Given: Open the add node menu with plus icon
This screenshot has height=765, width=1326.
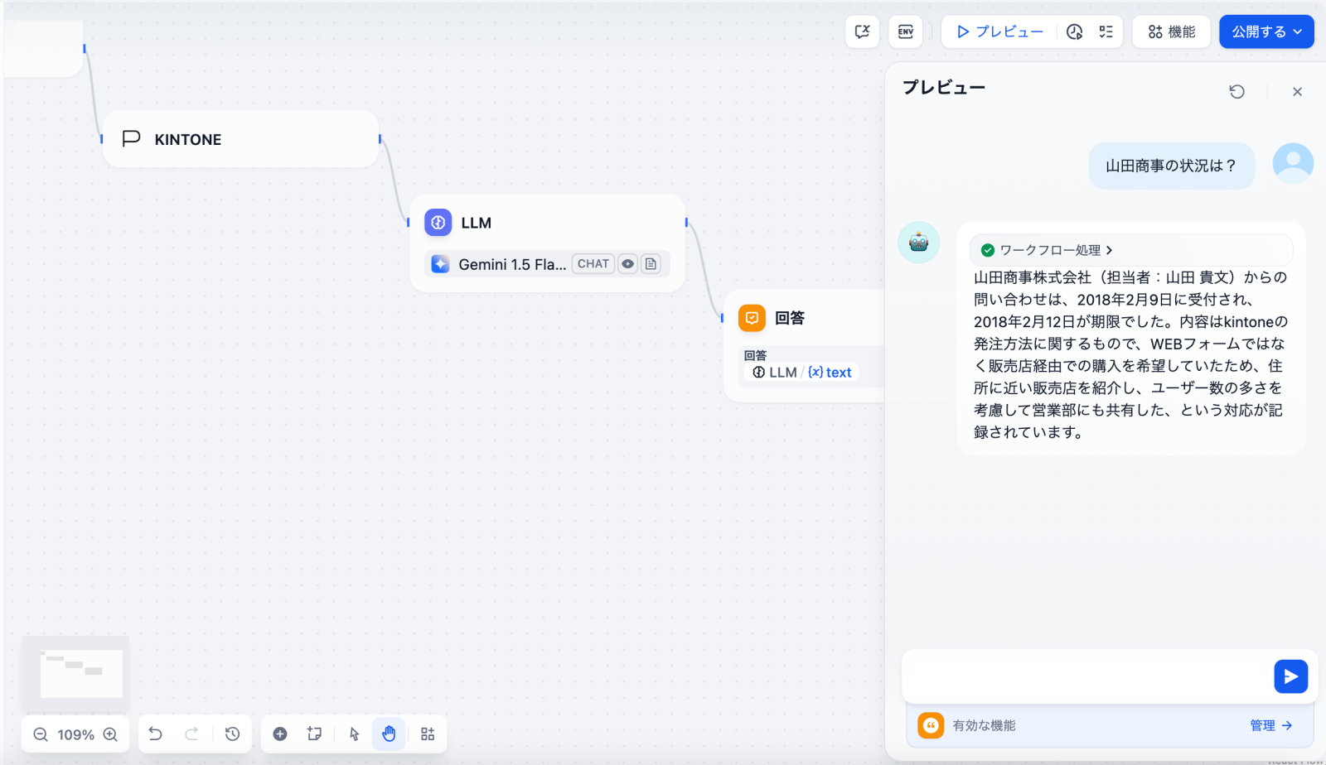Looking at the screenshot, I should coord(279,734).
